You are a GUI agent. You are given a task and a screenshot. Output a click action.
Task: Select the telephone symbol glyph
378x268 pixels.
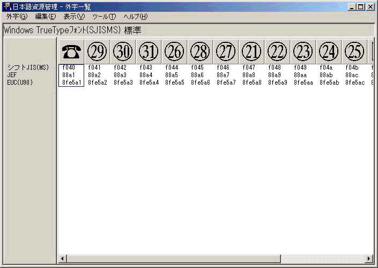pyautogui.click(x=71, y=51)
